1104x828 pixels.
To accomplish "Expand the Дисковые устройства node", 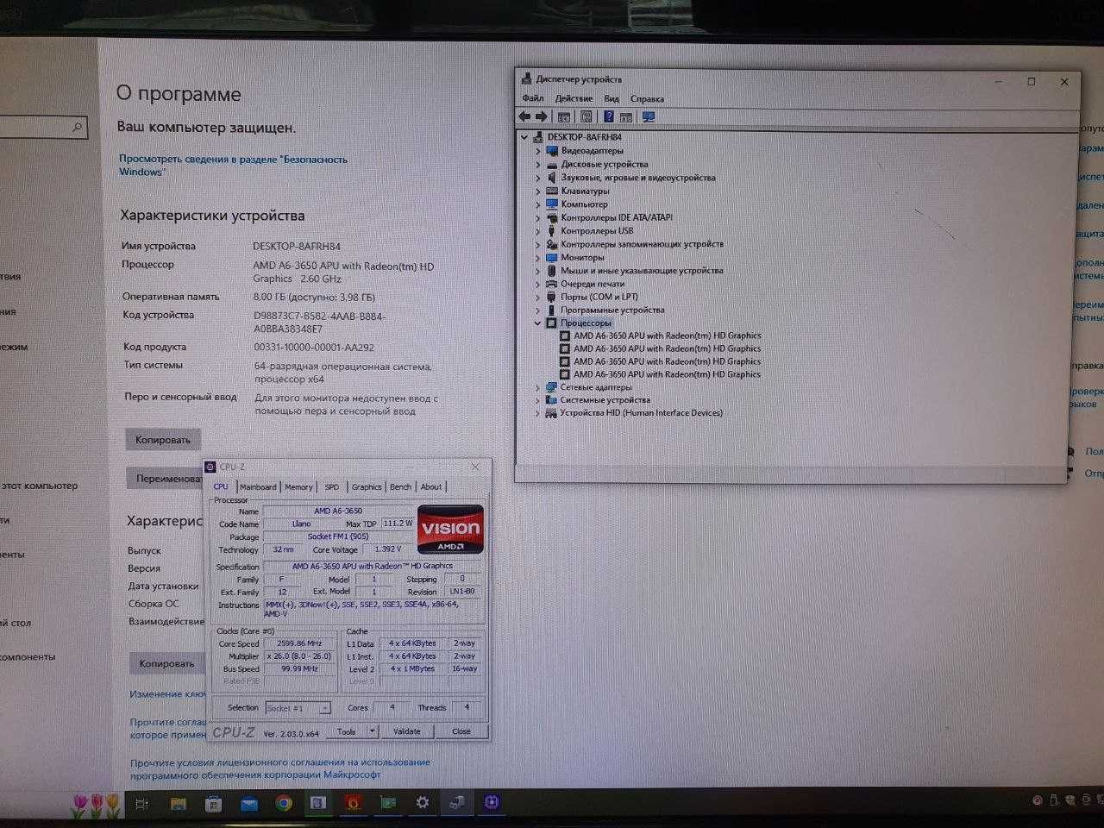I will 538,164.
